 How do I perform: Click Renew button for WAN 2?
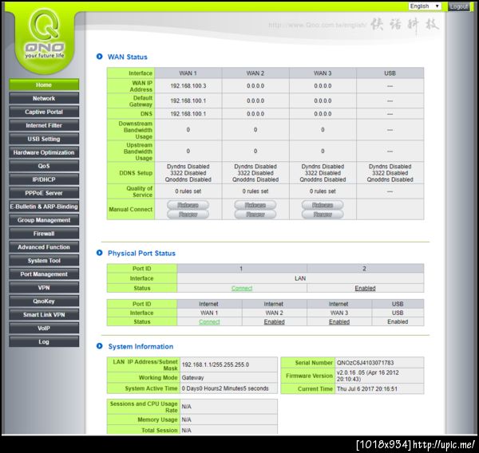coord(255,215)
